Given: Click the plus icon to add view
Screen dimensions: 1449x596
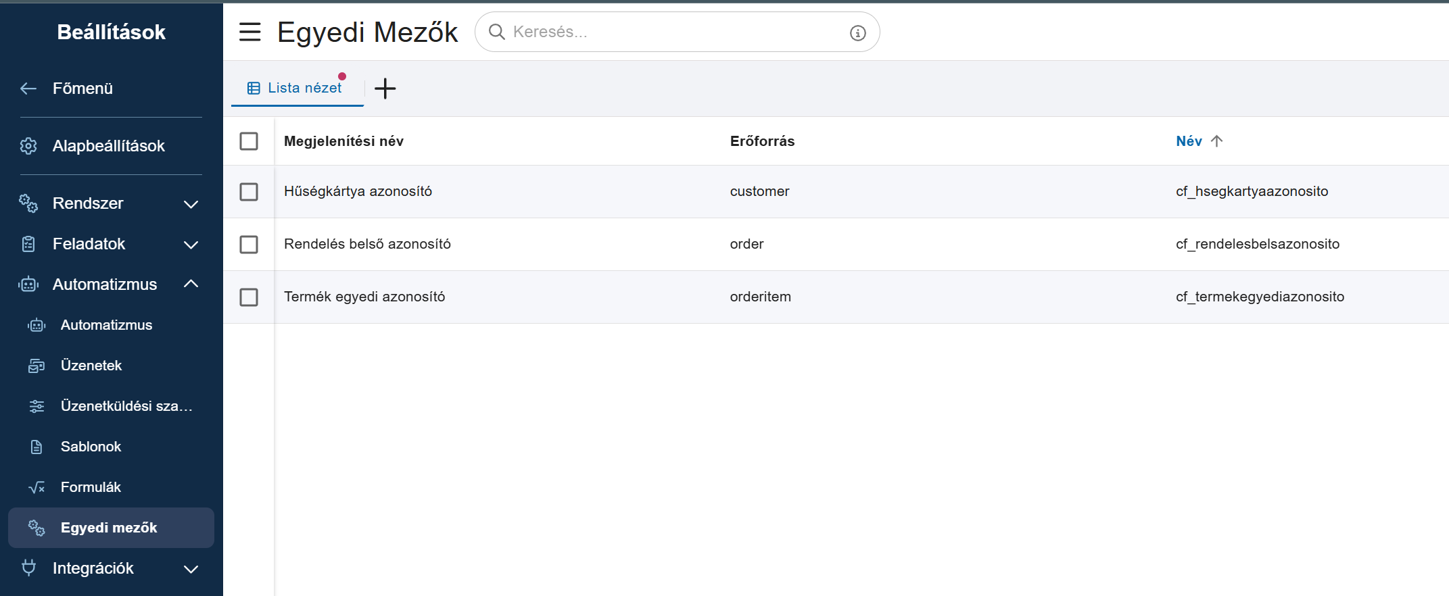Looking at the screenshot, I should coord(385,89).
